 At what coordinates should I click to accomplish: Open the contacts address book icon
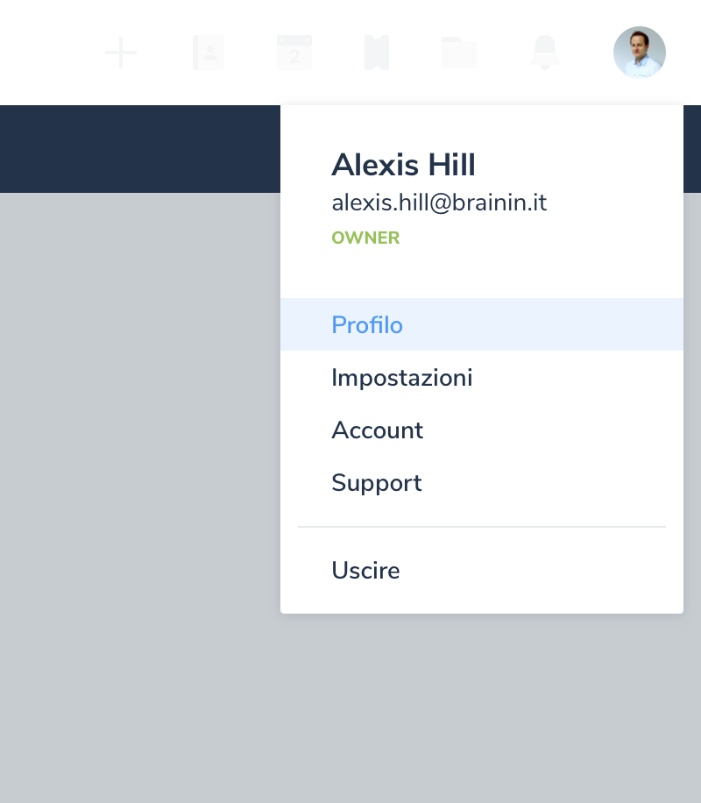[x=209, y=53]
